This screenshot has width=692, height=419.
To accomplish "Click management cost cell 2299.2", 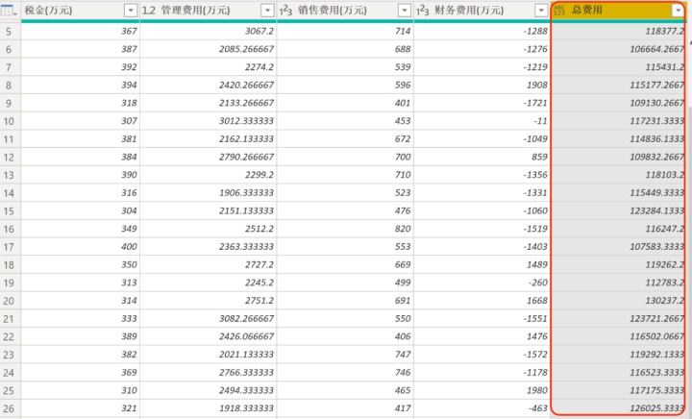I will pyautogui.click(x=209, y=175).
